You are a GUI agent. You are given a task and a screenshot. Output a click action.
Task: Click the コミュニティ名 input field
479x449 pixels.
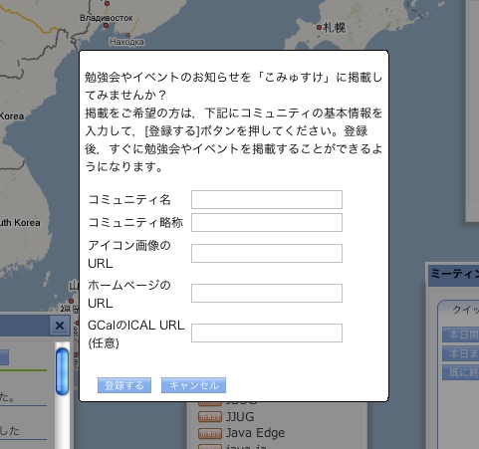pos(267,199)
